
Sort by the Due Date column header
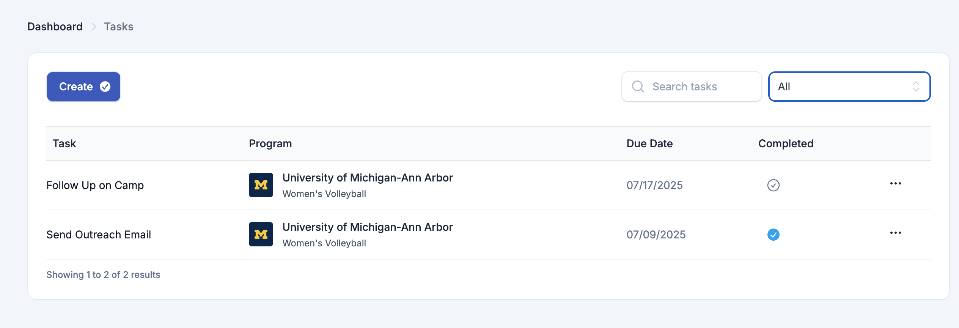click(649, 143)
